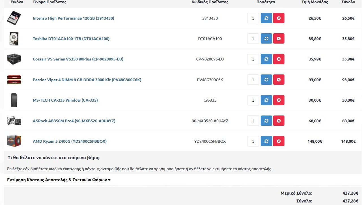This screenshot has width=362, height=205.
Task: Remove Patriot Viper 4 DDR4 kit from cart
Action: 279,80
